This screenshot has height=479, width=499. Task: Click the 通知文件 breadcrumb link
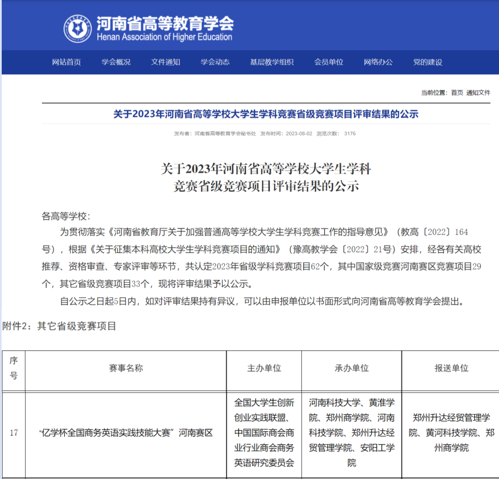pos(478,93)
